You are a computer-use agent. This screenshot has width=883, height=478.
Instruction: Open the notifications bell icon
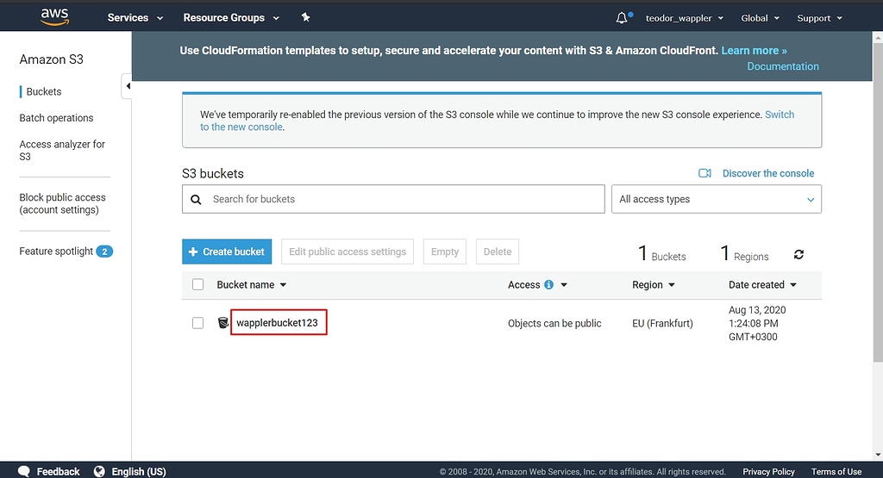pyautogui.click(x=621, y=18)
